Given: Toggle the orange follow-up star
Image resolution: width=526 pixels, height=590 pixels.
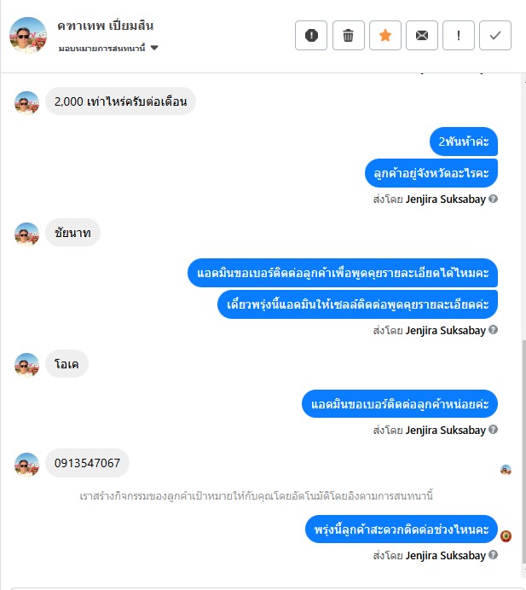Looking at the screenshot, I should click(x=384, y=36).
